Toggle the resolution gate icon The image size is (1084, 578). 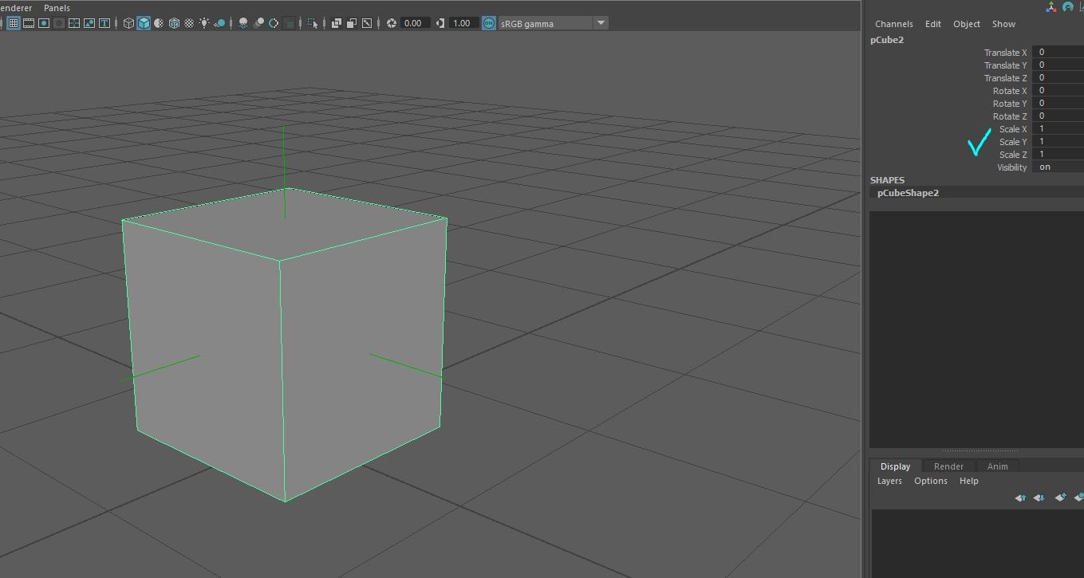point(44,23)
